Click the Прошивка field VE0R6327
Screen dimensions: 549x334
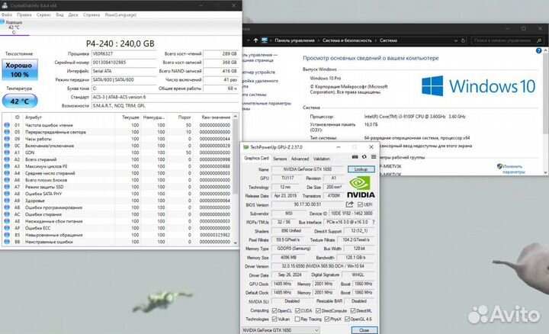[x=124, y=54]
